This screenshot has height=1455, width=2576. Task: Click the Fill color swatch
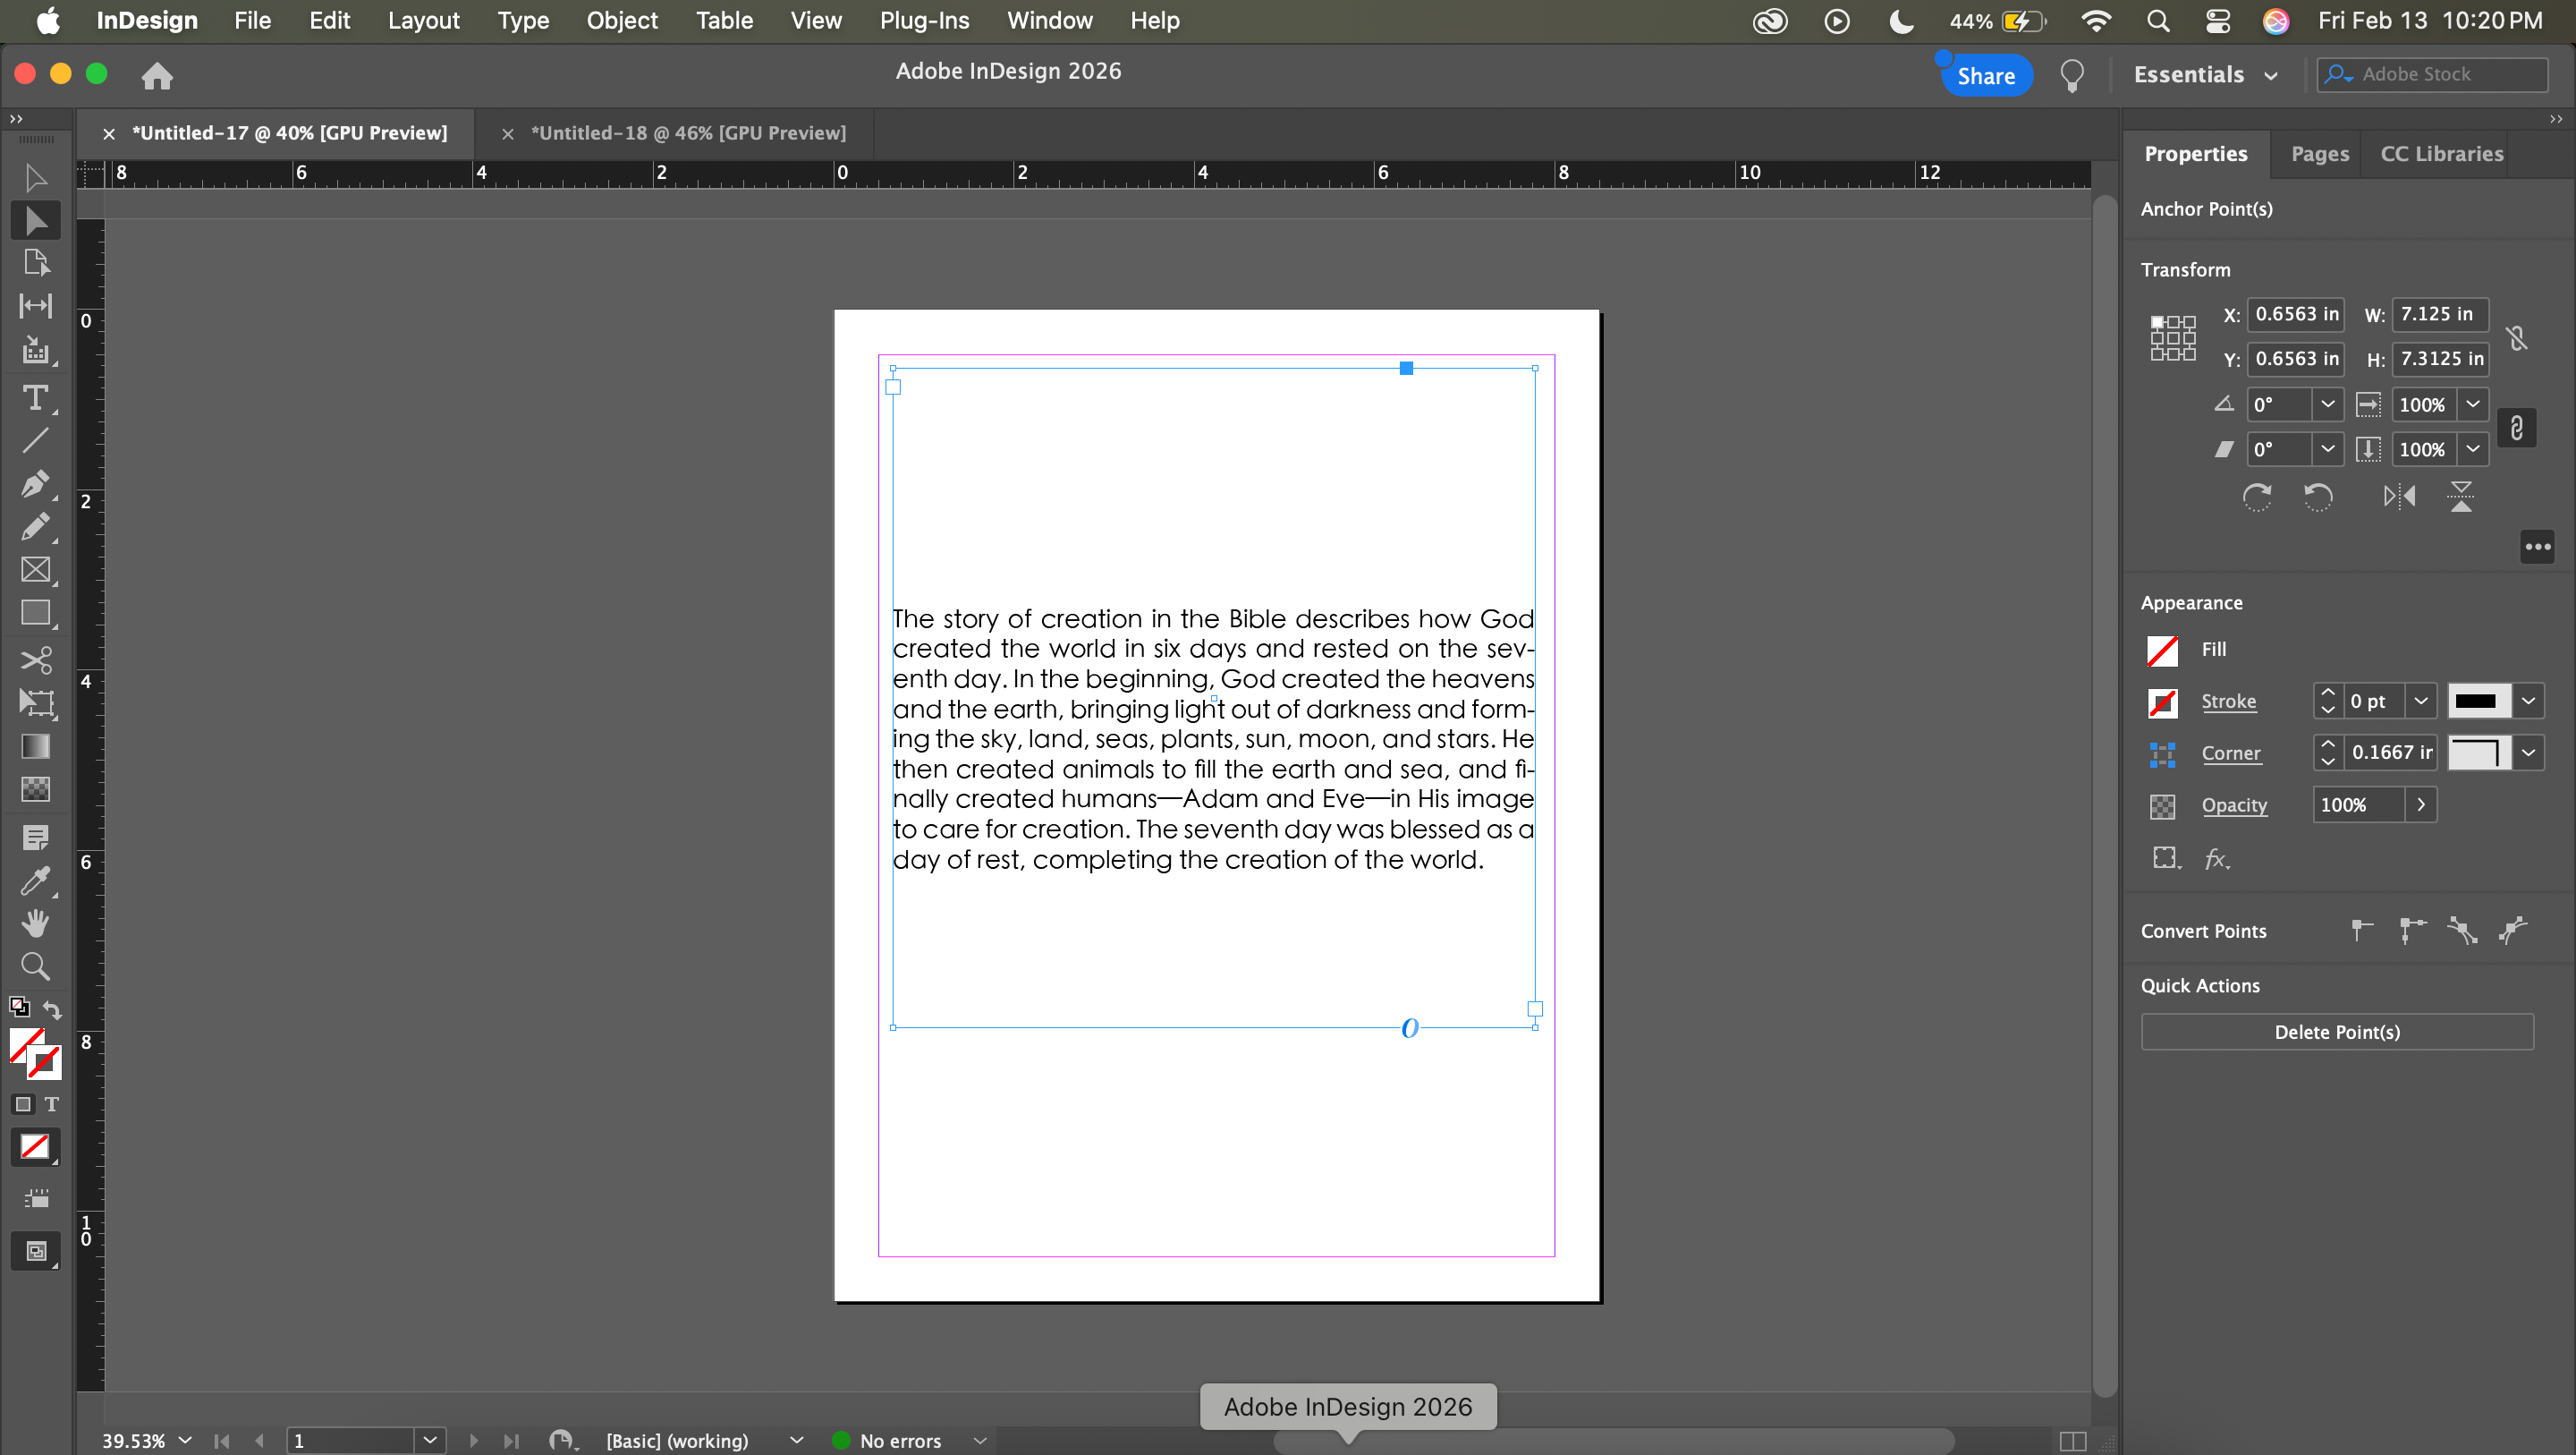click(2162, 650)
